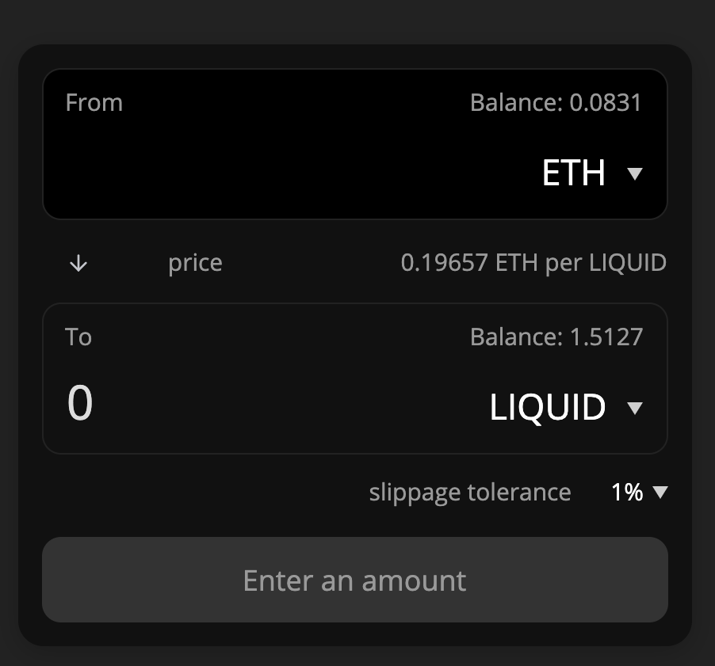Click the swap direction down arrow icon
The width and height of the screenshot is (715, 666).
tap(78, 263)
